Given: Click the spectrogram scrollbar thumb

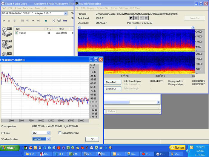Looking at the screenshot, I should (x=136, y=28).
